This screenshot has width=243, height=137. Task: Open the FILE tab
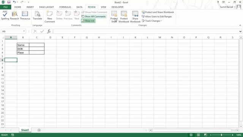[5, 7]
